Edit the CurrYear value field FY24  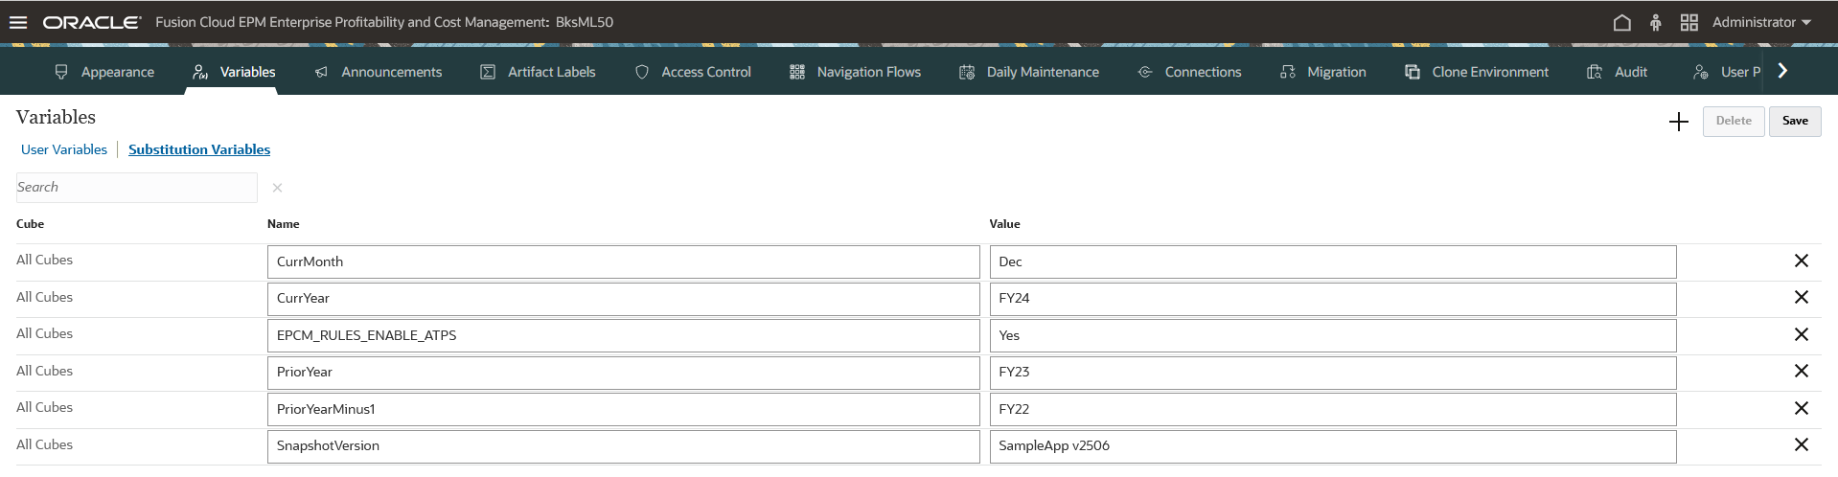pyautogui.click(x=1333, y=299)
